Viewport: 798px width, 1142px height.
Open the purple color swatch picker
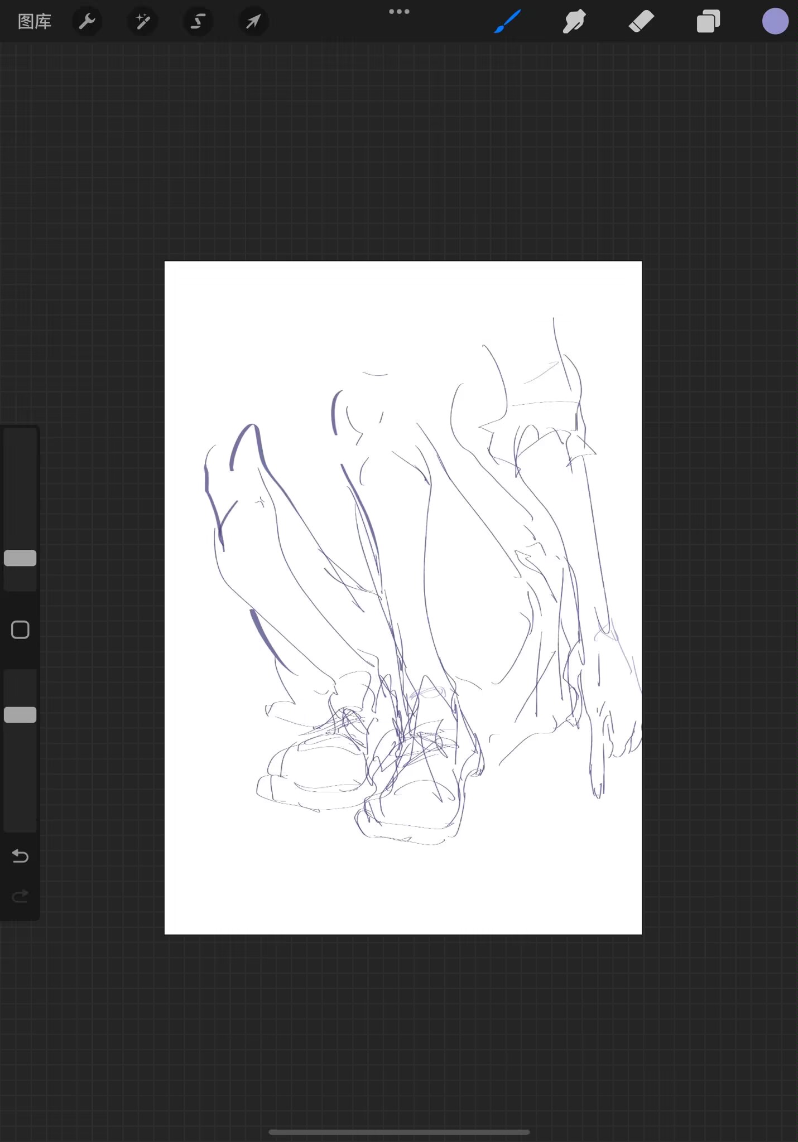click(775, 22)
